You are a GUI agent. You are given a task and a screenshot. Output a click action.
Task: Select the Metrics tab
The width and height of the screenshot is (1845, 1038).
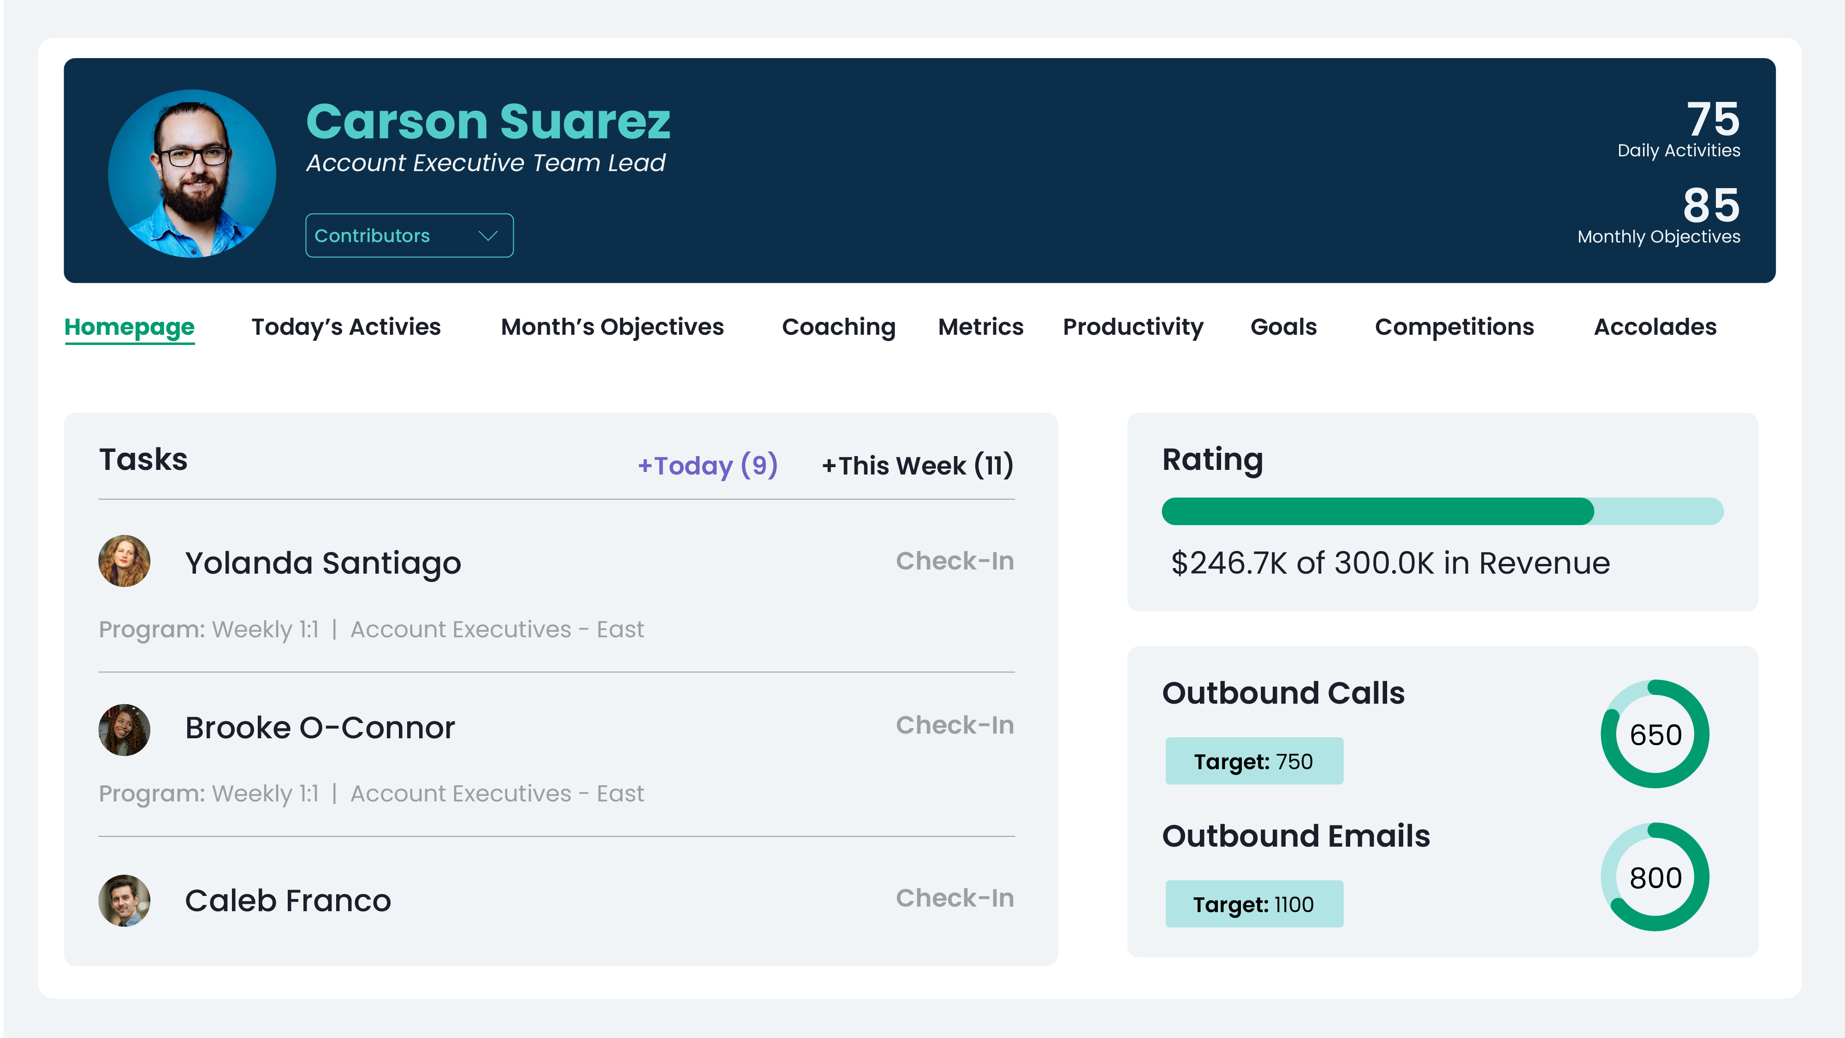(980, 326)
